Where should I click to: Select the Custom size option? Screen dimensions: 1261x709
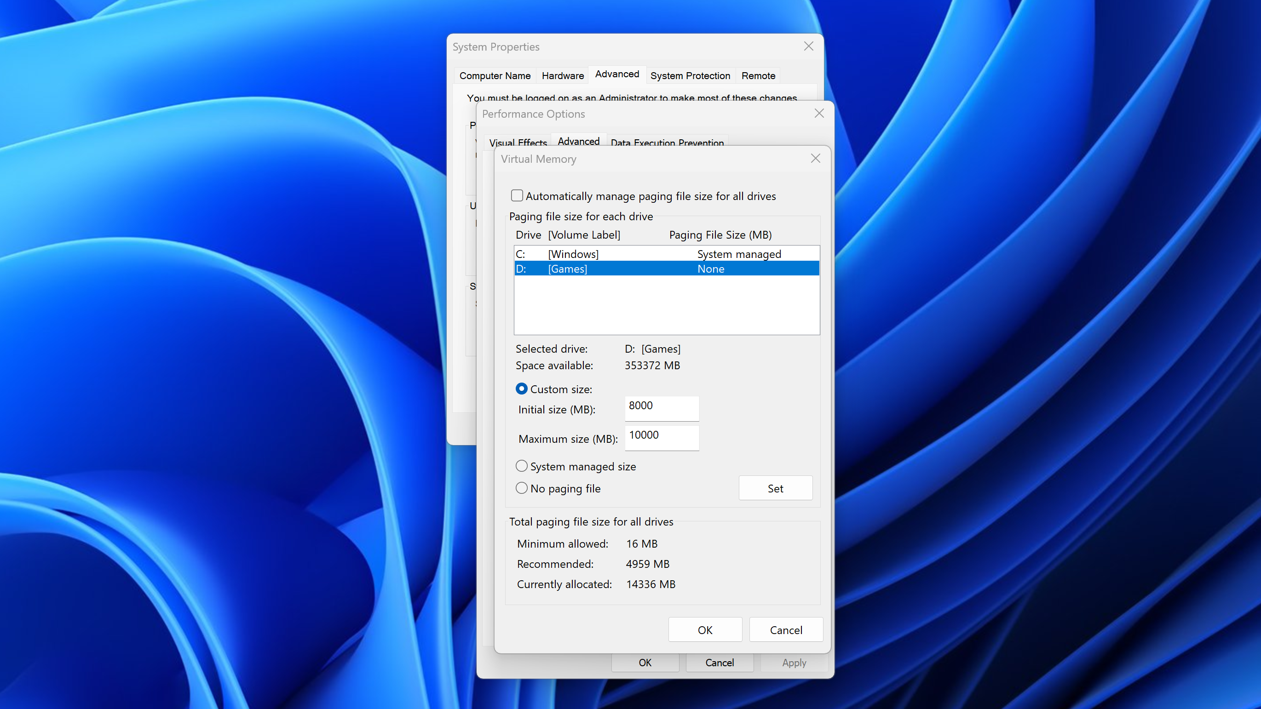(x=521, y=389)
